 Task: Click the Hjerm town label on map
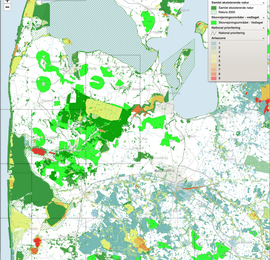192,136
